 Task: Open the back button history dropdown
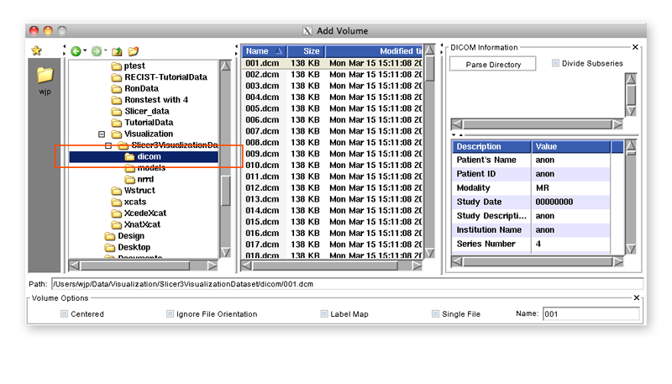[x=85, y=52]
